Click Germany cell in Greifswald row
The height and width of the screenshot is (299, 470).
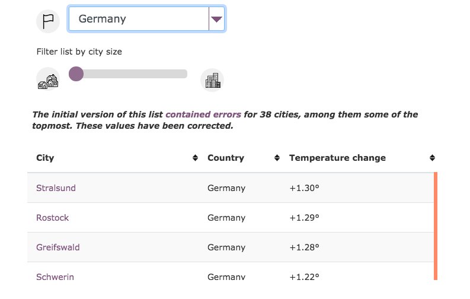pos(226,247)
